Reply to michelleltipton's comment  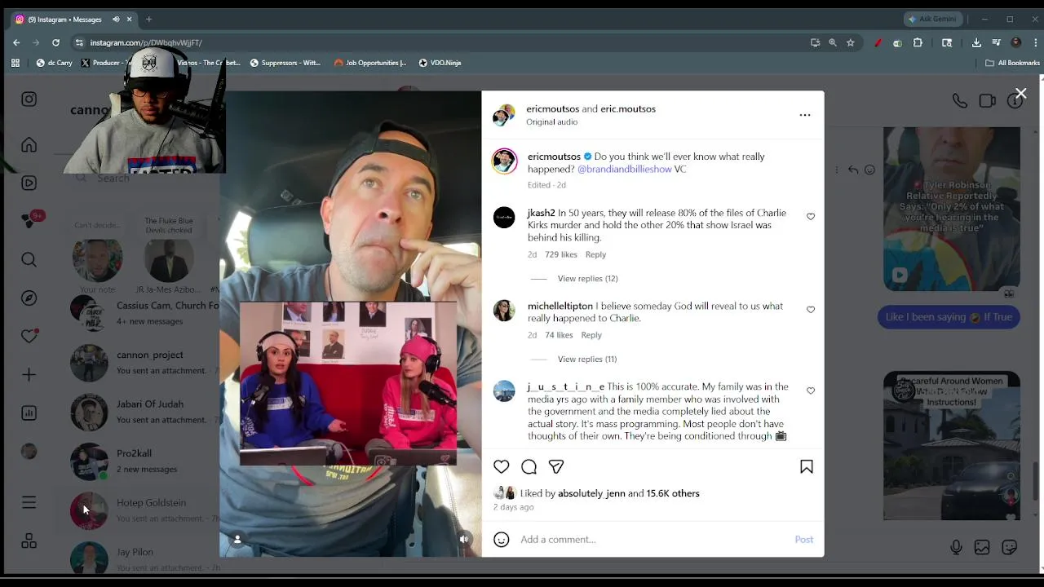click(x=591, y=335)
